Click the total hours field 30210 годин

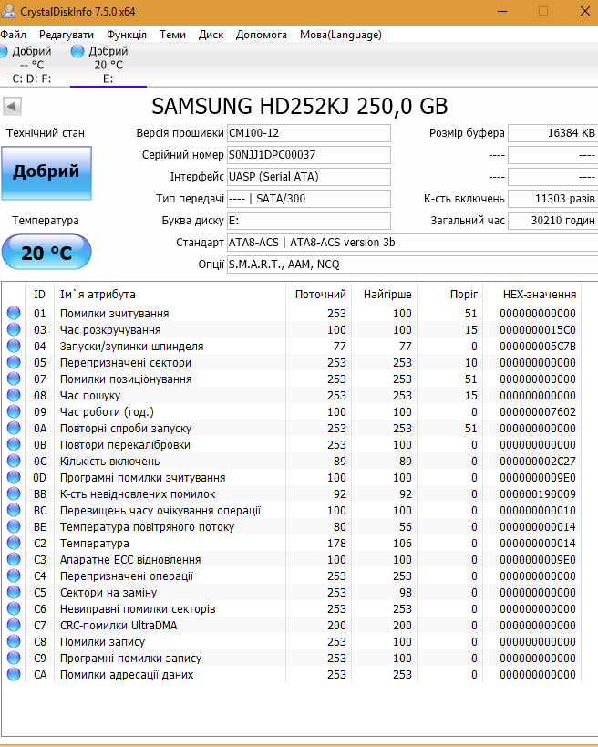552,221
